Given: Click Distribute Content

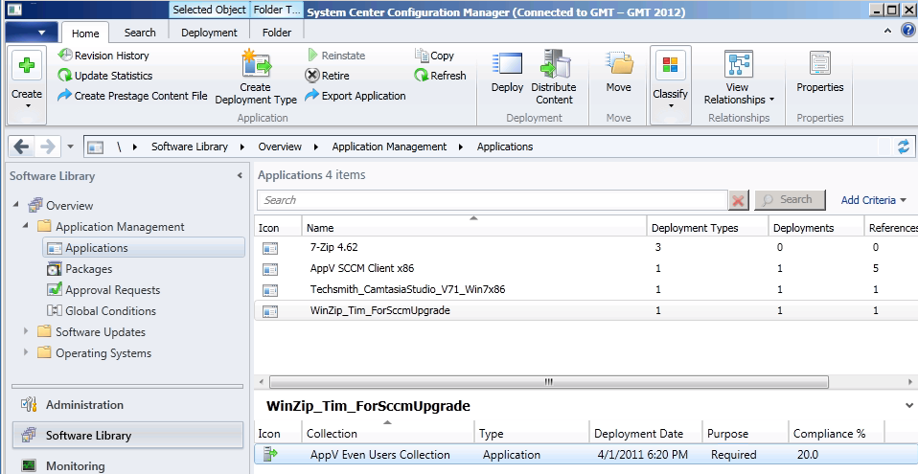Looking at the screenshot, I should click(554, 77).
